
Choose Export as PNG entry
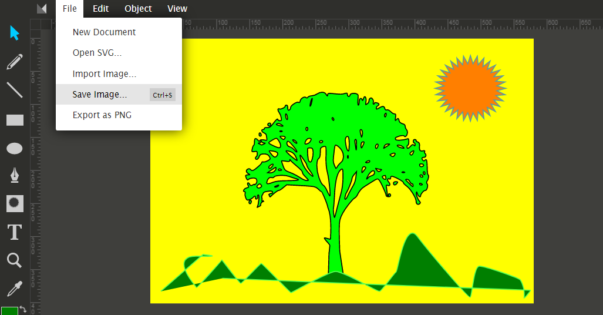pyautogui.click(x=119, y=115)
